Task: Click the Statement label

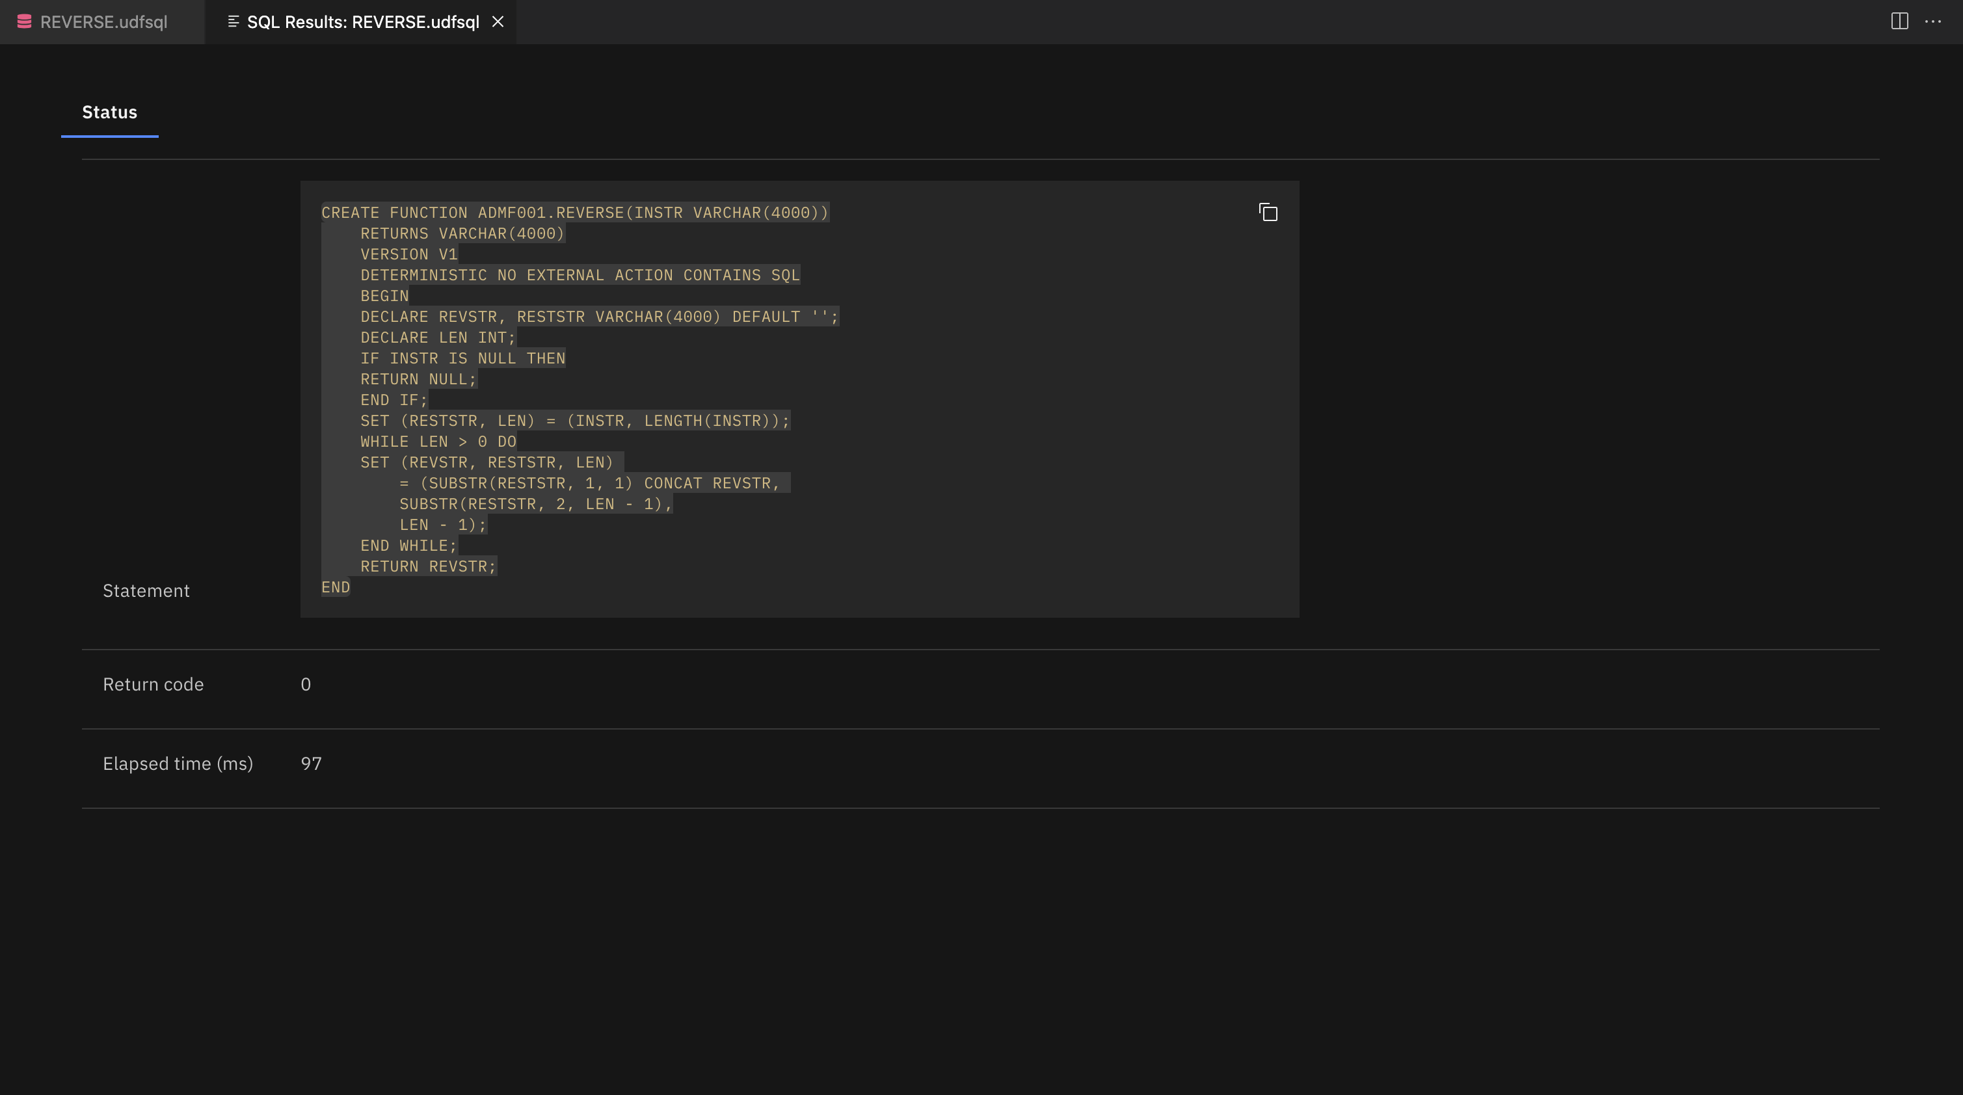Action: tap(146, 590)
